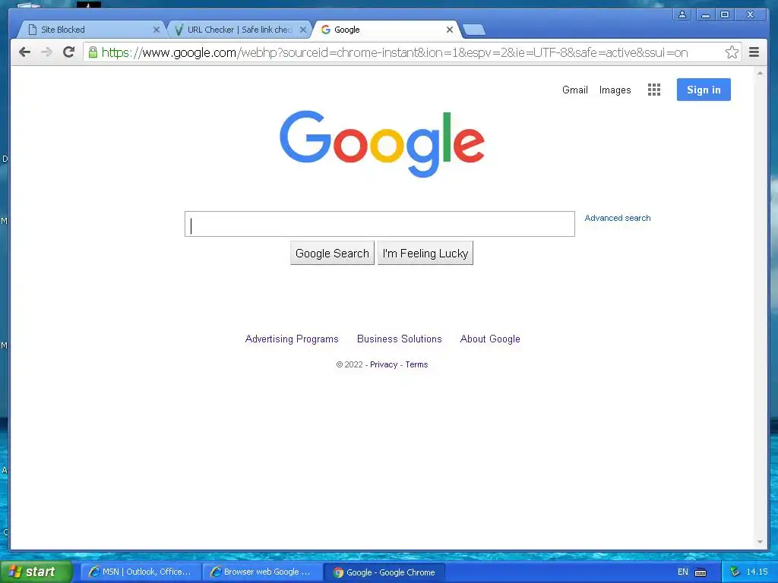Click the 14.15 taskbar clock
This screenshot has height=583, width=778.
[x=757, y=572]
